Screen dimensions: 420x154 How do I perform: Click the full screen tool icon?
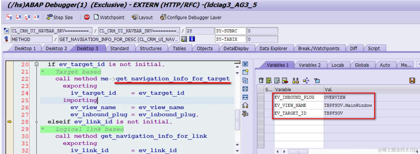(x=245, y=89)
